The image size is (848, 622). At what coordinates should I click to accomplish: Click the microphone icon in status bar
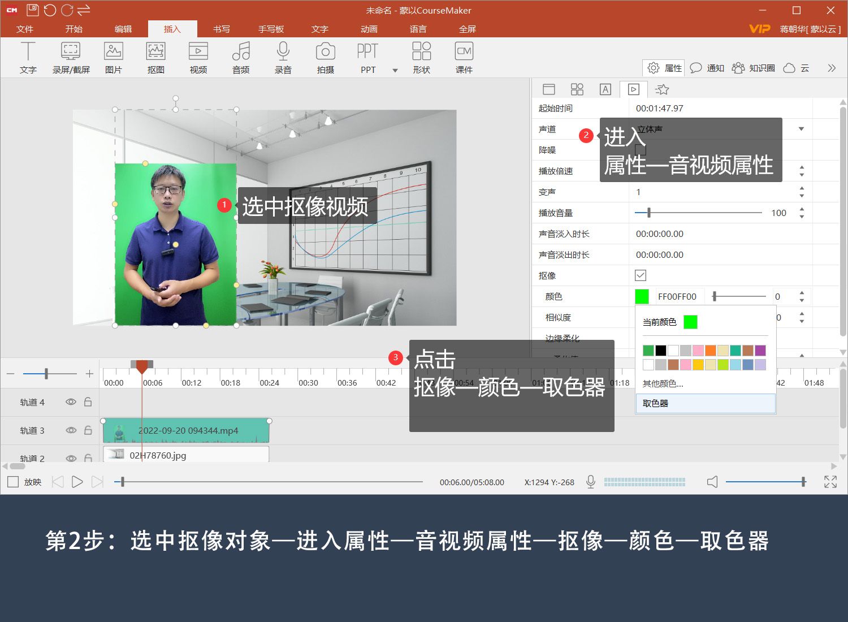591,482
